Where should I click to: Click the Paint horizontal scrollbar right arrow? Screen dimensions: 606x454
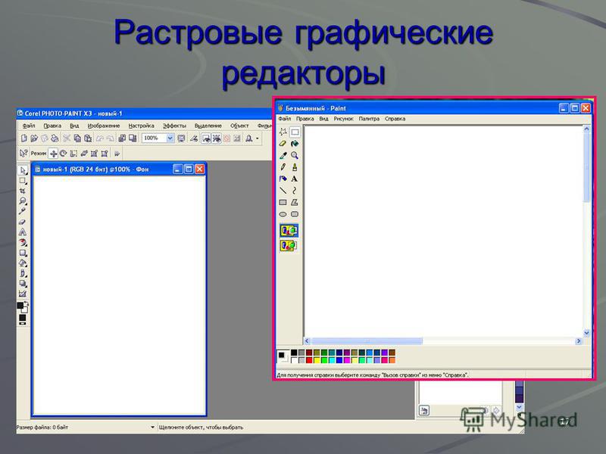(x=579, y=341)
